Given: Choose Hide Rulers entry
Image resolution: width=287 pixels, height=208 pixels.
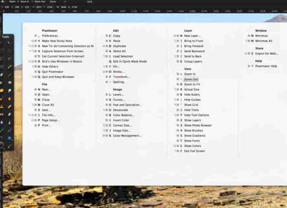Looking at the screenshot, I should coord(192,94).
